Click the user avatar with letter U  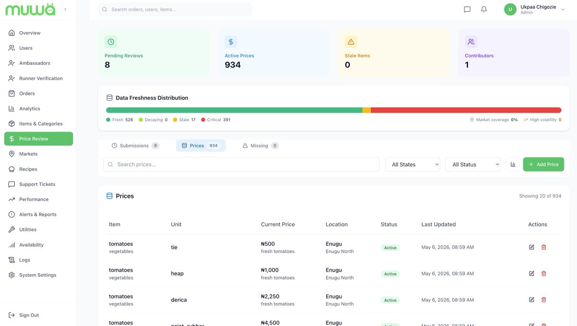[x=510, y=9]
